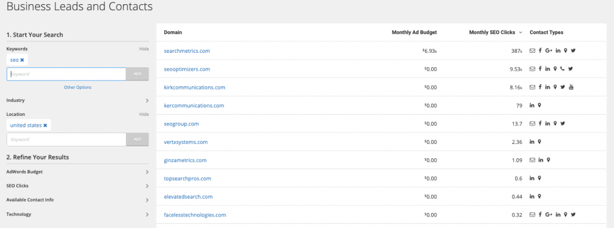Click the 387k SEO clicks value
This screenshot has width=614, height=228.
[516, 51]
